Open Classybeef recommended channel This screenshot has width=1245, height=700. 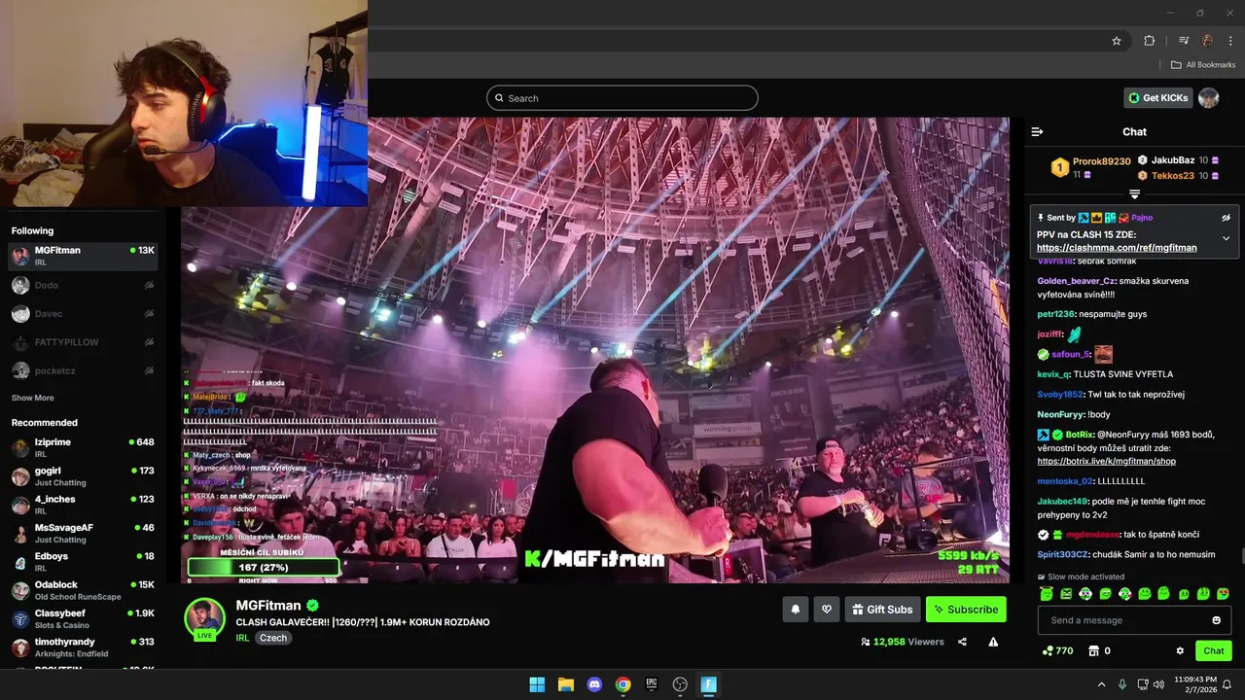coord(83,619)
